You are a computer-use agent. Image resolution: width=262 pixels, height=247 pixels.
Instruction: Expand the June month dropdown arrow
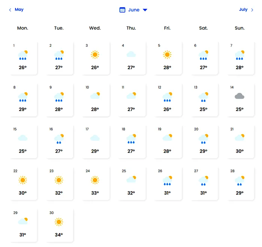pyautogui.click(x=145, y=10)
